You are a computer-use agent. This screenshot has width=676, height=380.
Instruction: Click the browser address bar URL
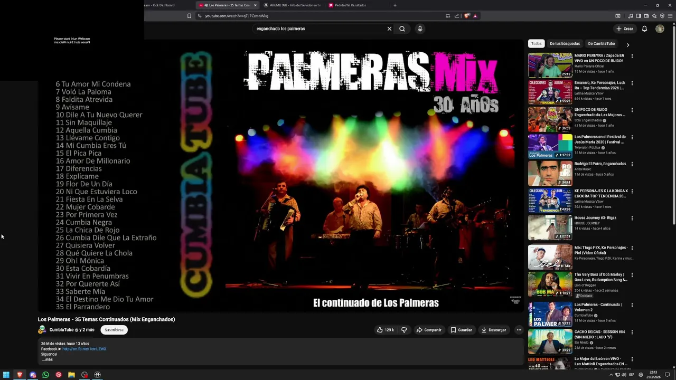tap(237, 16)
